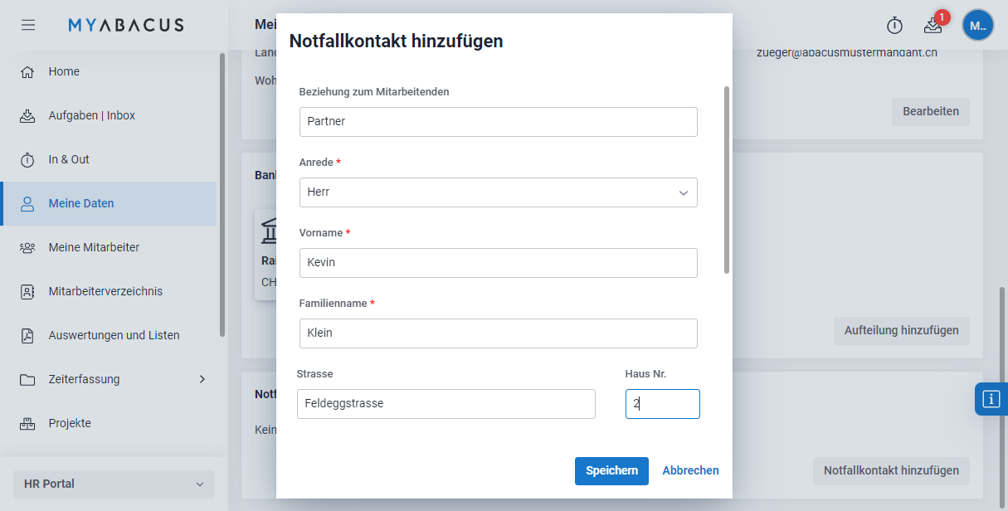Image resolution: width=1008 pixels, height=511 pixels.
Task: Open Auswertungen und Listen menu item
Action: tap(110, 336)
